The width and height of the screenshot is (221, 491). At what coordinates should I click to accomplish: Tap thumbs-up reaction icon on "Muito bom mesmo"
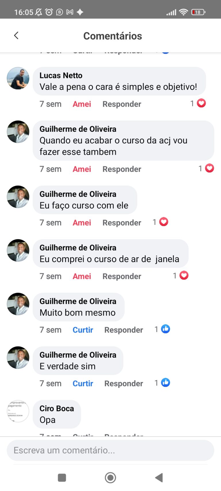click(x=165, y=329)
